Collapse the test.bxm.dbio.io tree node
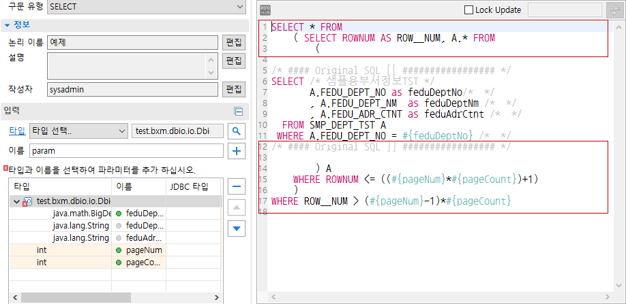Viewport: 626px width, 304px height. pos(16,202)
